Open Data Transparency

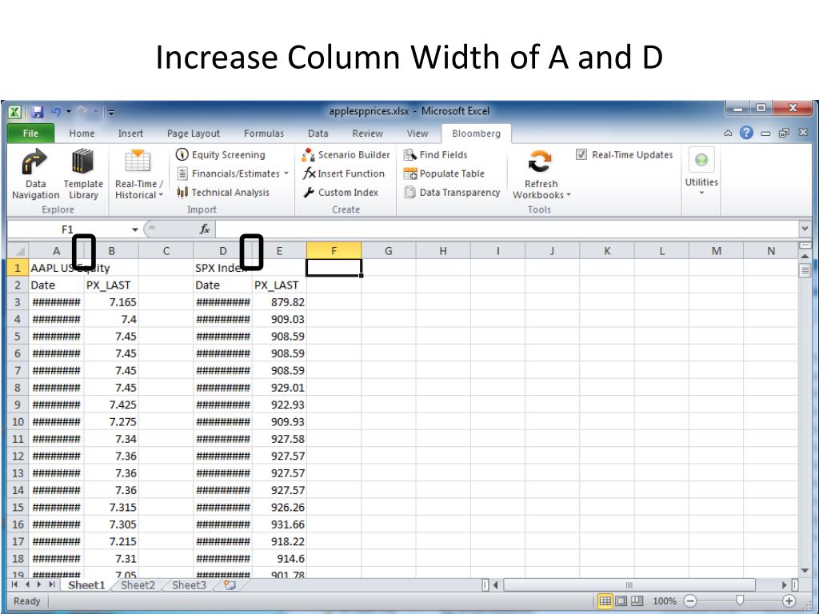tap(452, 192)
